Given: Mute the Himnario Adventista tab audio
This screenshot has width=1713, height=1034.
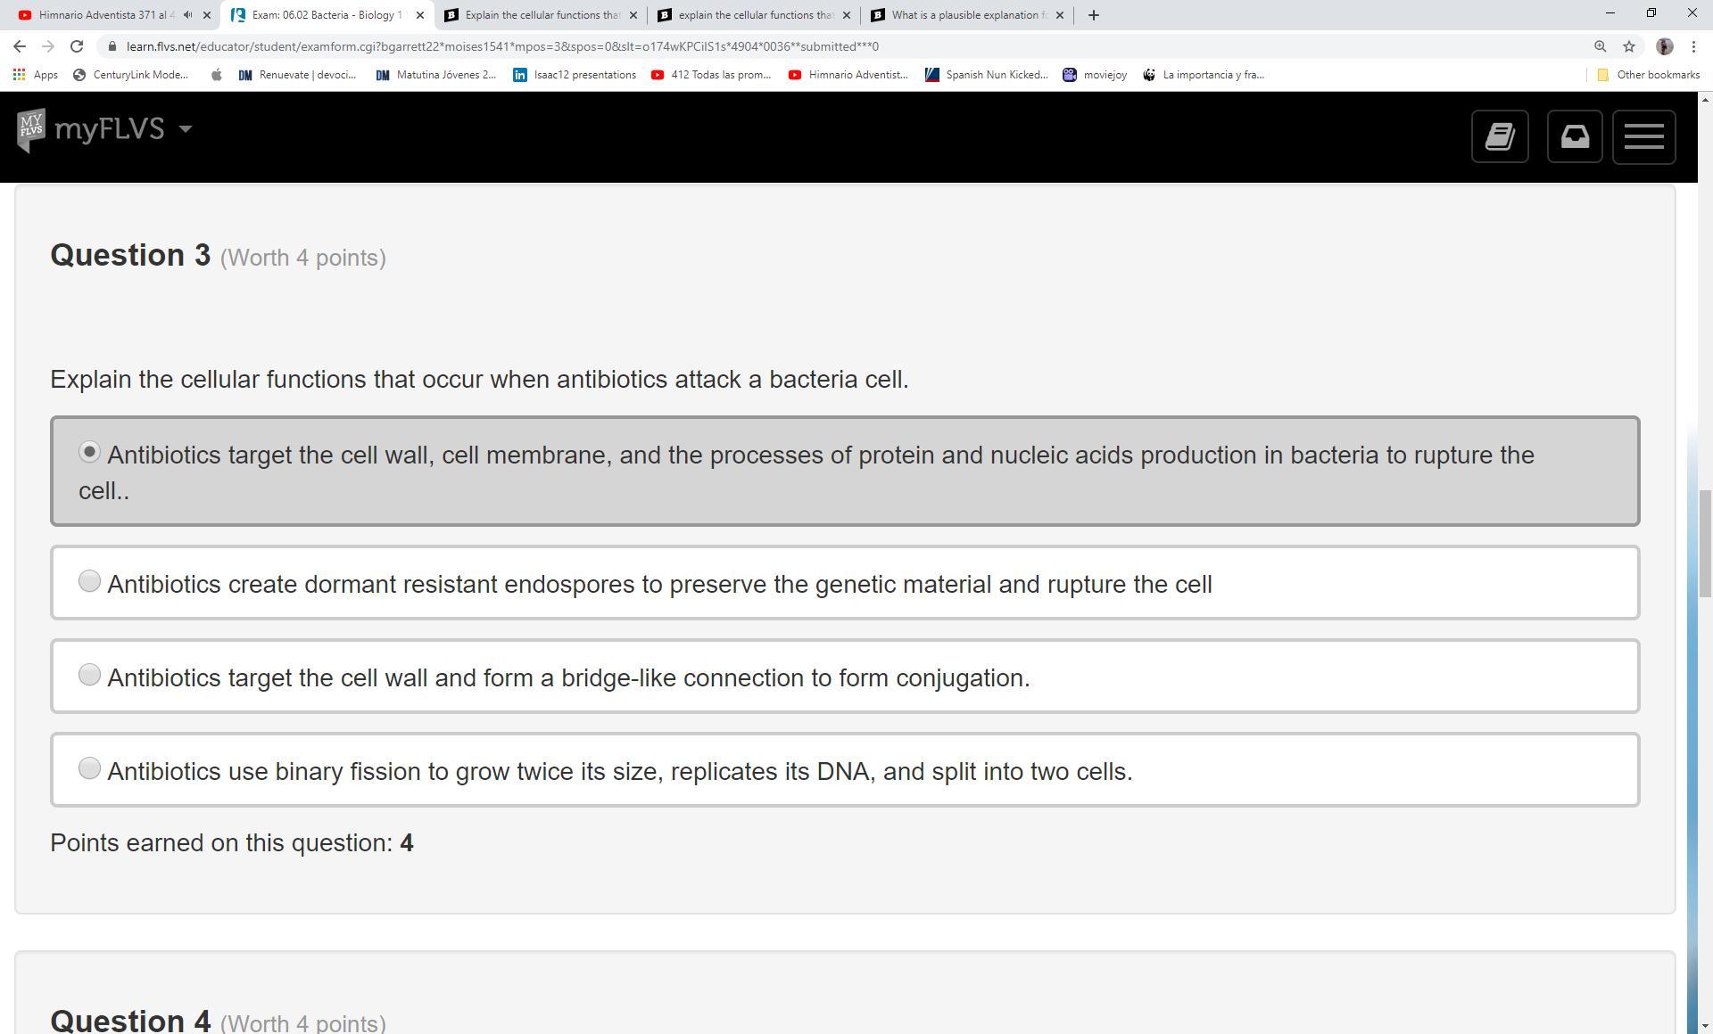Looking at the screenshot, I should (187, 15).
